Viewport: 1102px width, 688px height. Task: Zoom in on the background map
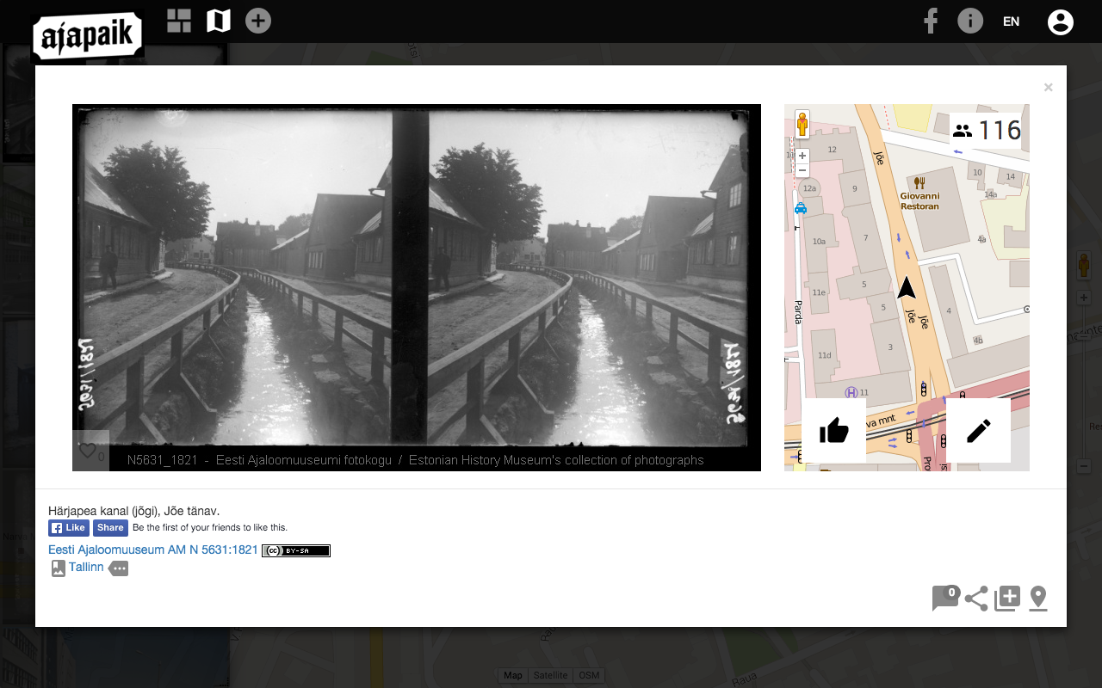click(1084, 298)
